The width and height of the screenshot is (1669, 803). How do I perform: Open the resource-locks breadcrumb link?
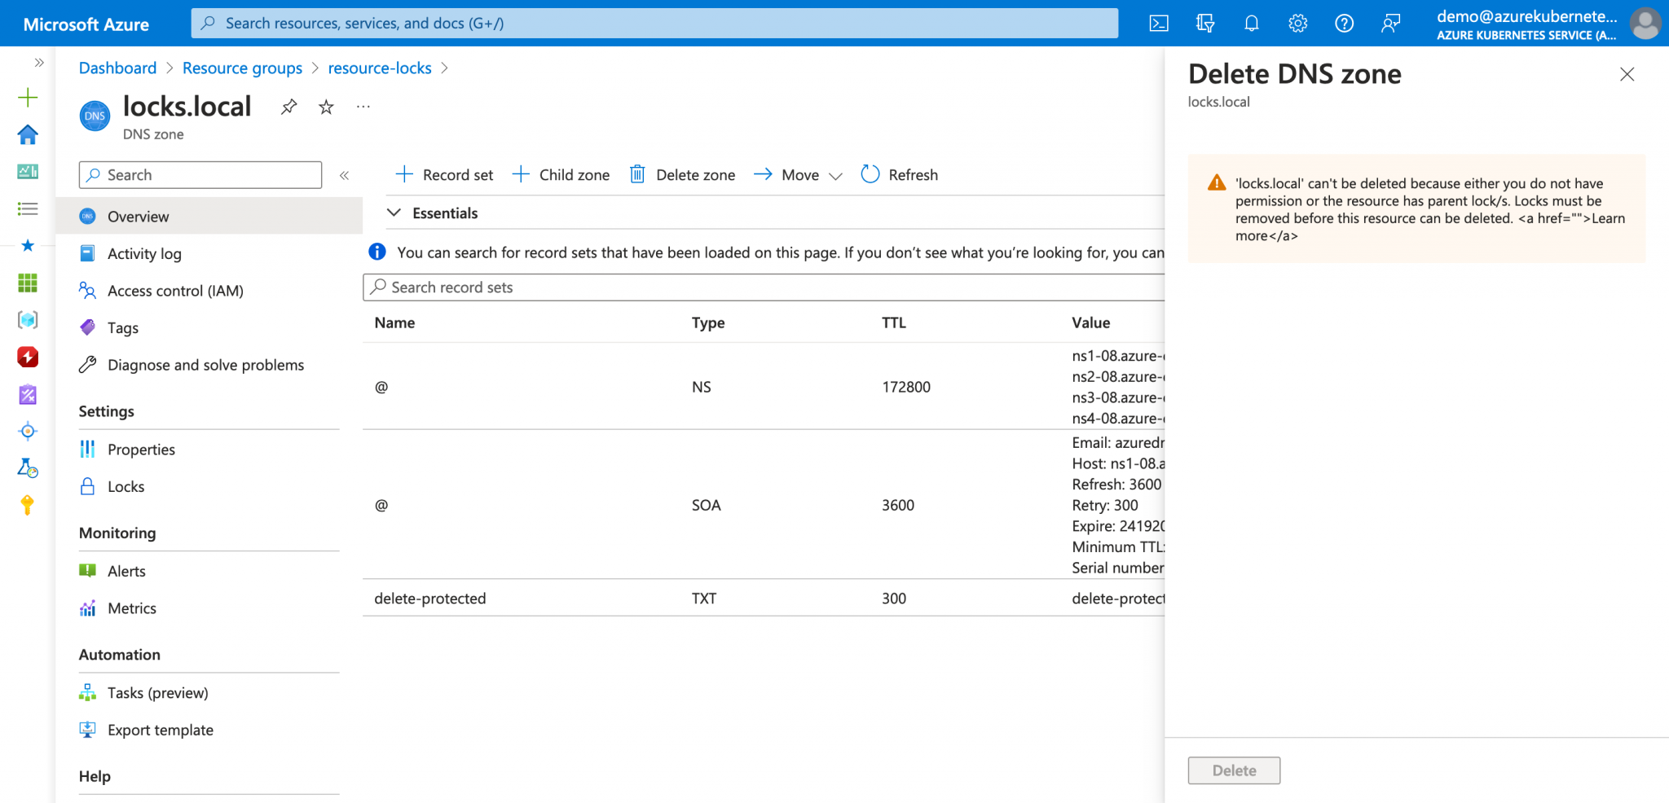pos(379,68)
